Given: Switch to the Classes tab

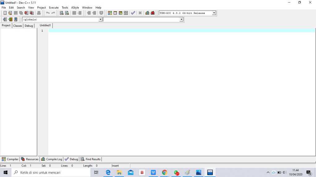Looking at the screenshot, I should [x=18, y=26].
